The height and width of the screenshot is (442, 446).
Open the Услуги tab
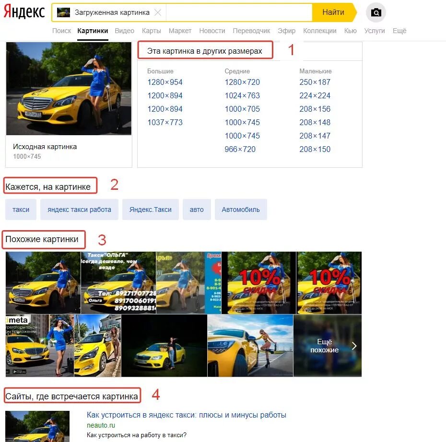coord(375,31)
